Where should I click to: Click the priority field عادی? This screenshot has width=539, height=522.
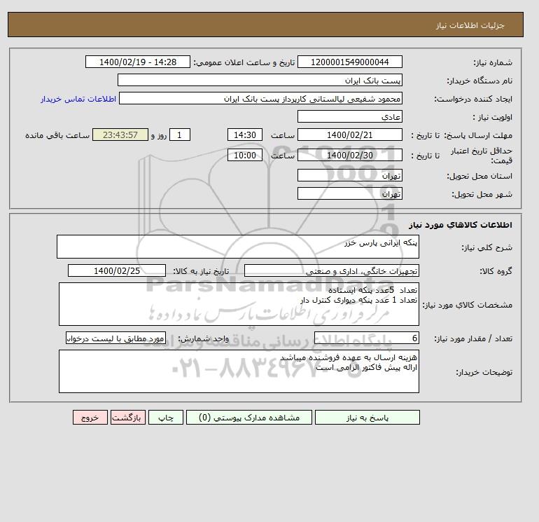(x=349, y=116)
